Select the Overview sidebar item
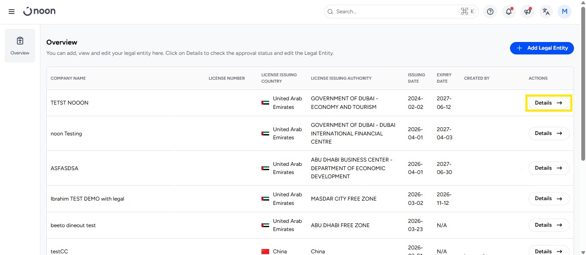 [20, 46]
